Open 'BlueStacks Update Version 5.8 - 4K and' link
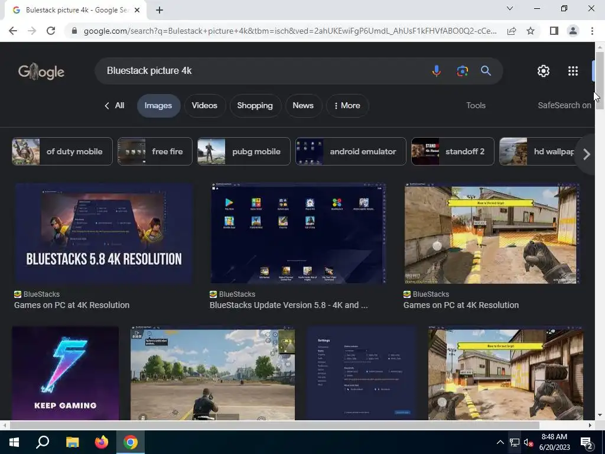605x454 pixels. pos(288,305)
